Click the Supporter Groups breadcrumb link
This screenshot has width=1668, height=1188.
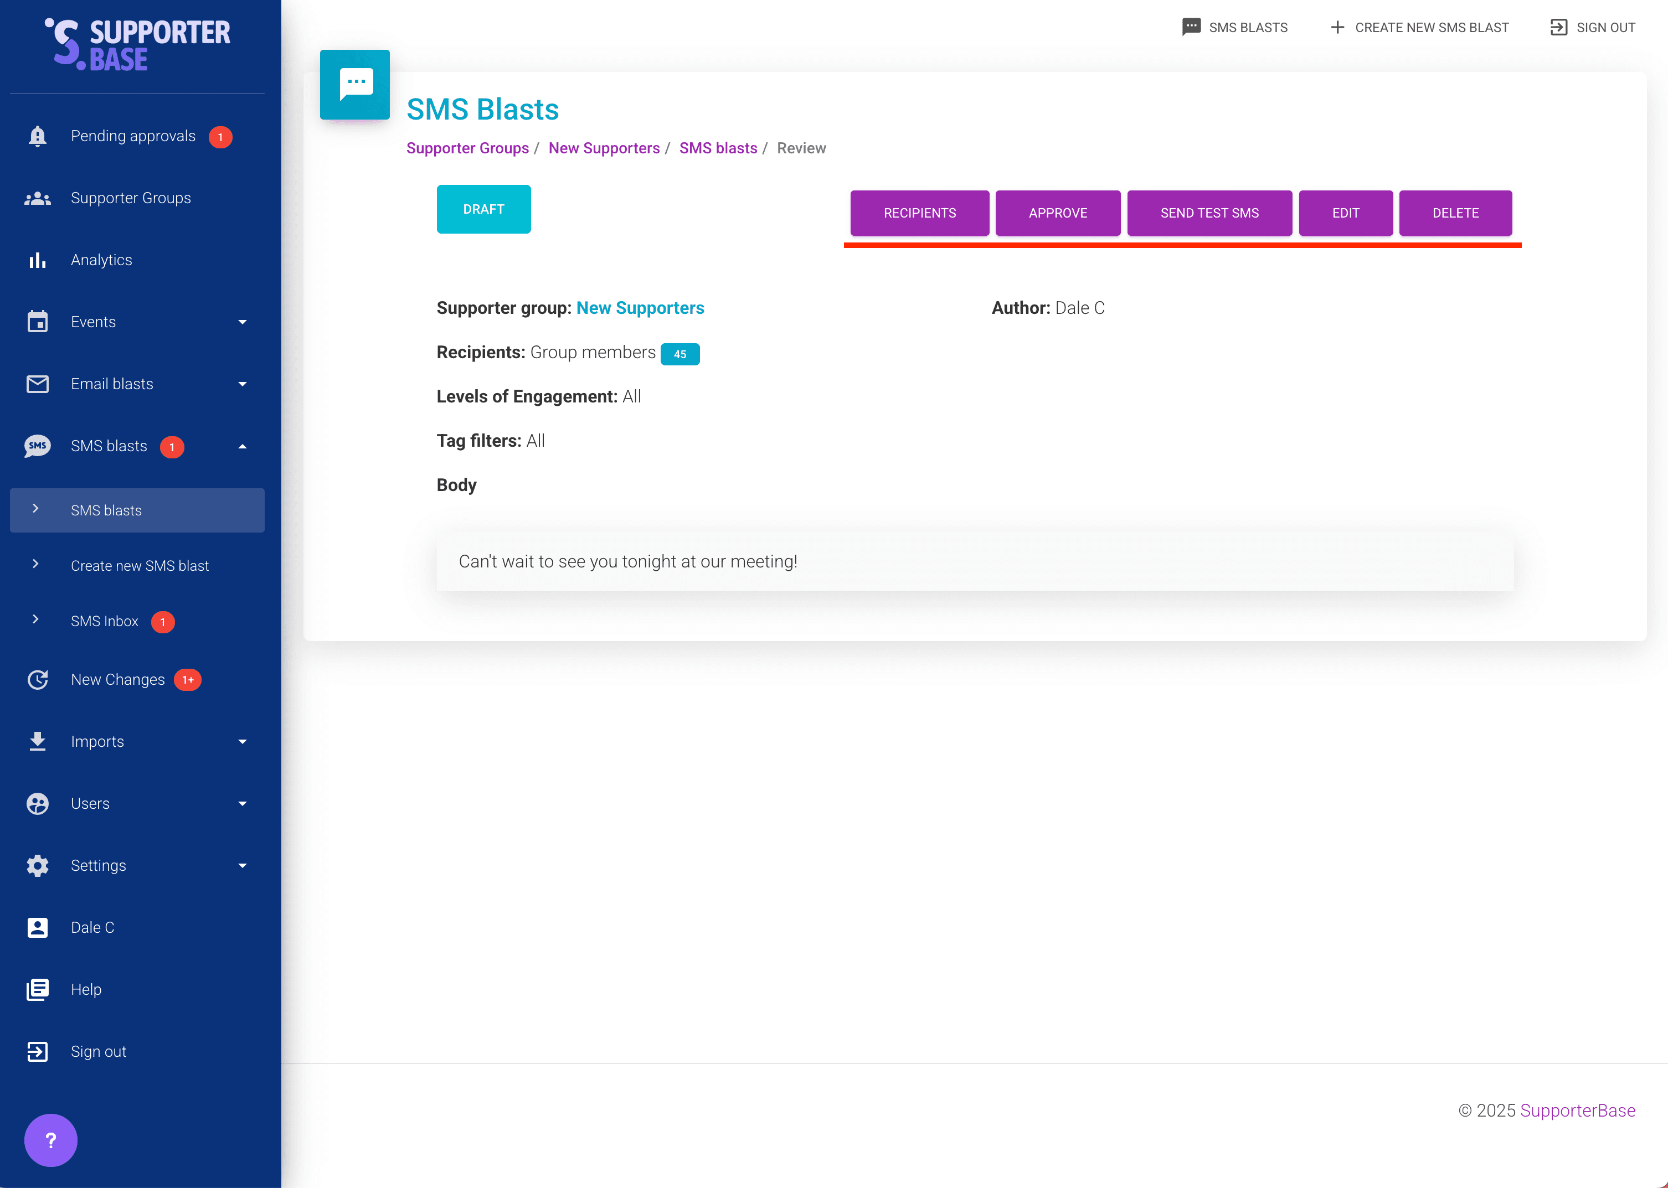pyautogui.click(x=467, y=148)
